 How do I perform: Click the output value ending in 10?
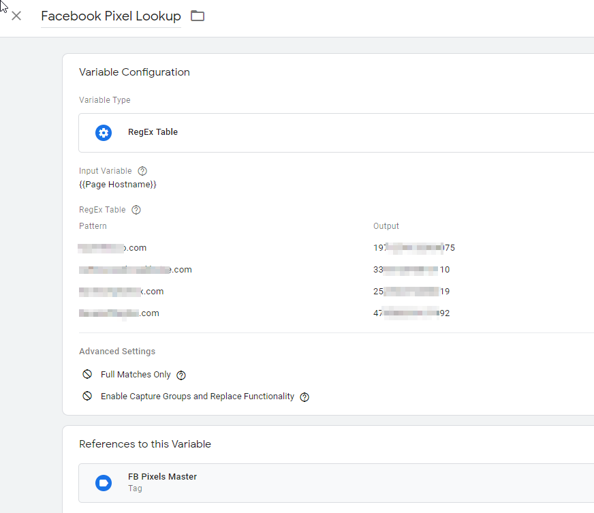pos(411,270)
